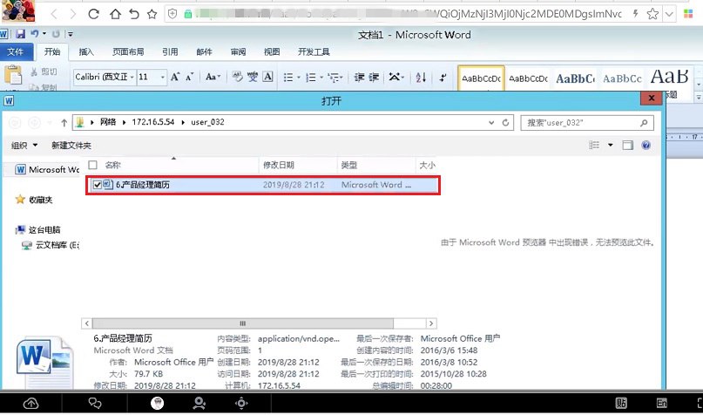Click the bullet list icon

coord(288,78)
